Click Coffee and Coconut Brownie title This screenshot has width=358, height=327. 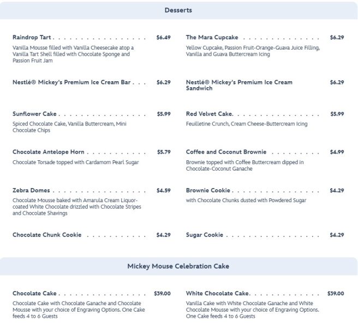[x=226, y=152]
